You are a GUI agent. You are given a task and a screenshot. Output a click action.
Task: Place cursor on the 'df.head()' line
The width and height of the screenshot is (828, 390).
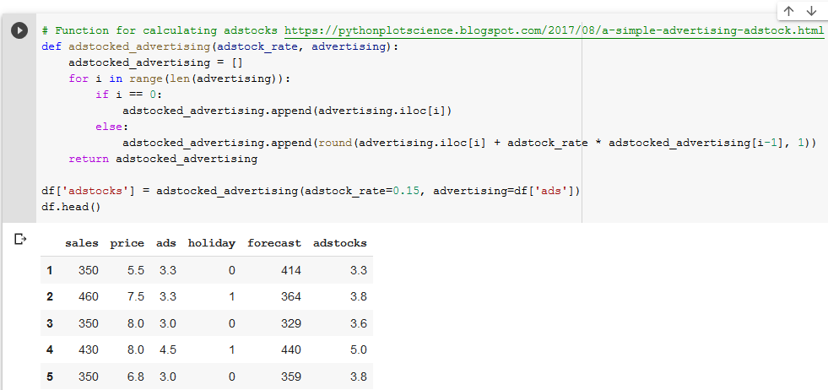[x=71, y=207]
